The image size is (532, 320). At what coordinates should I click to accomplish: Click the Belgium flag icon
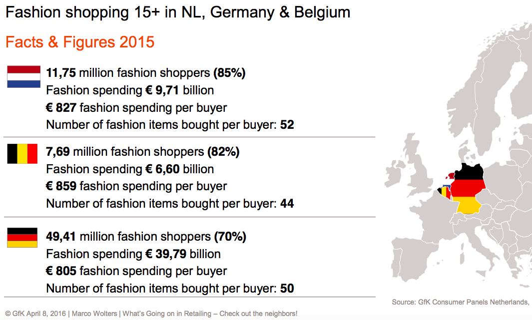(22, 154)
